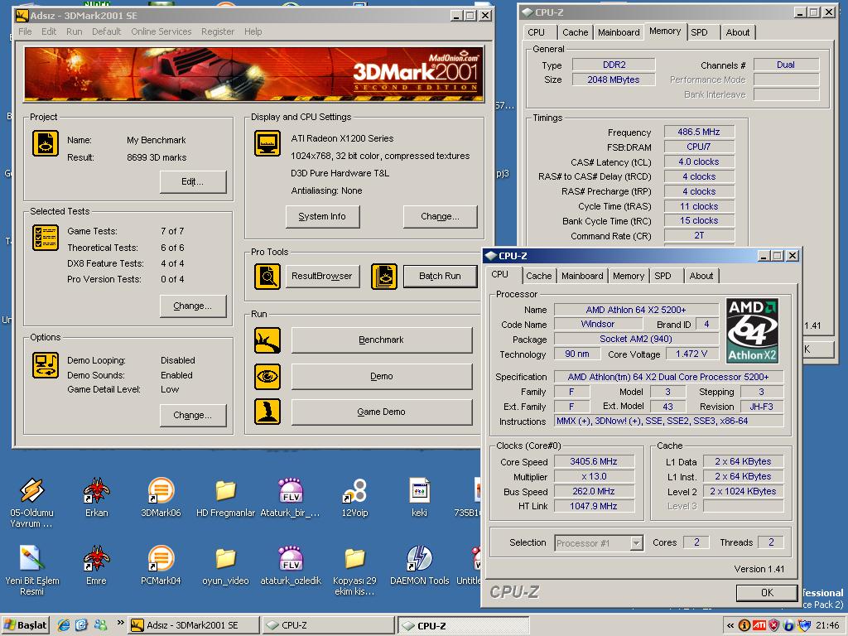Click the memory Frequency 486.5 MHz field
The width and height of the screenshot is (848, 636).
click(x=699, y=132)
